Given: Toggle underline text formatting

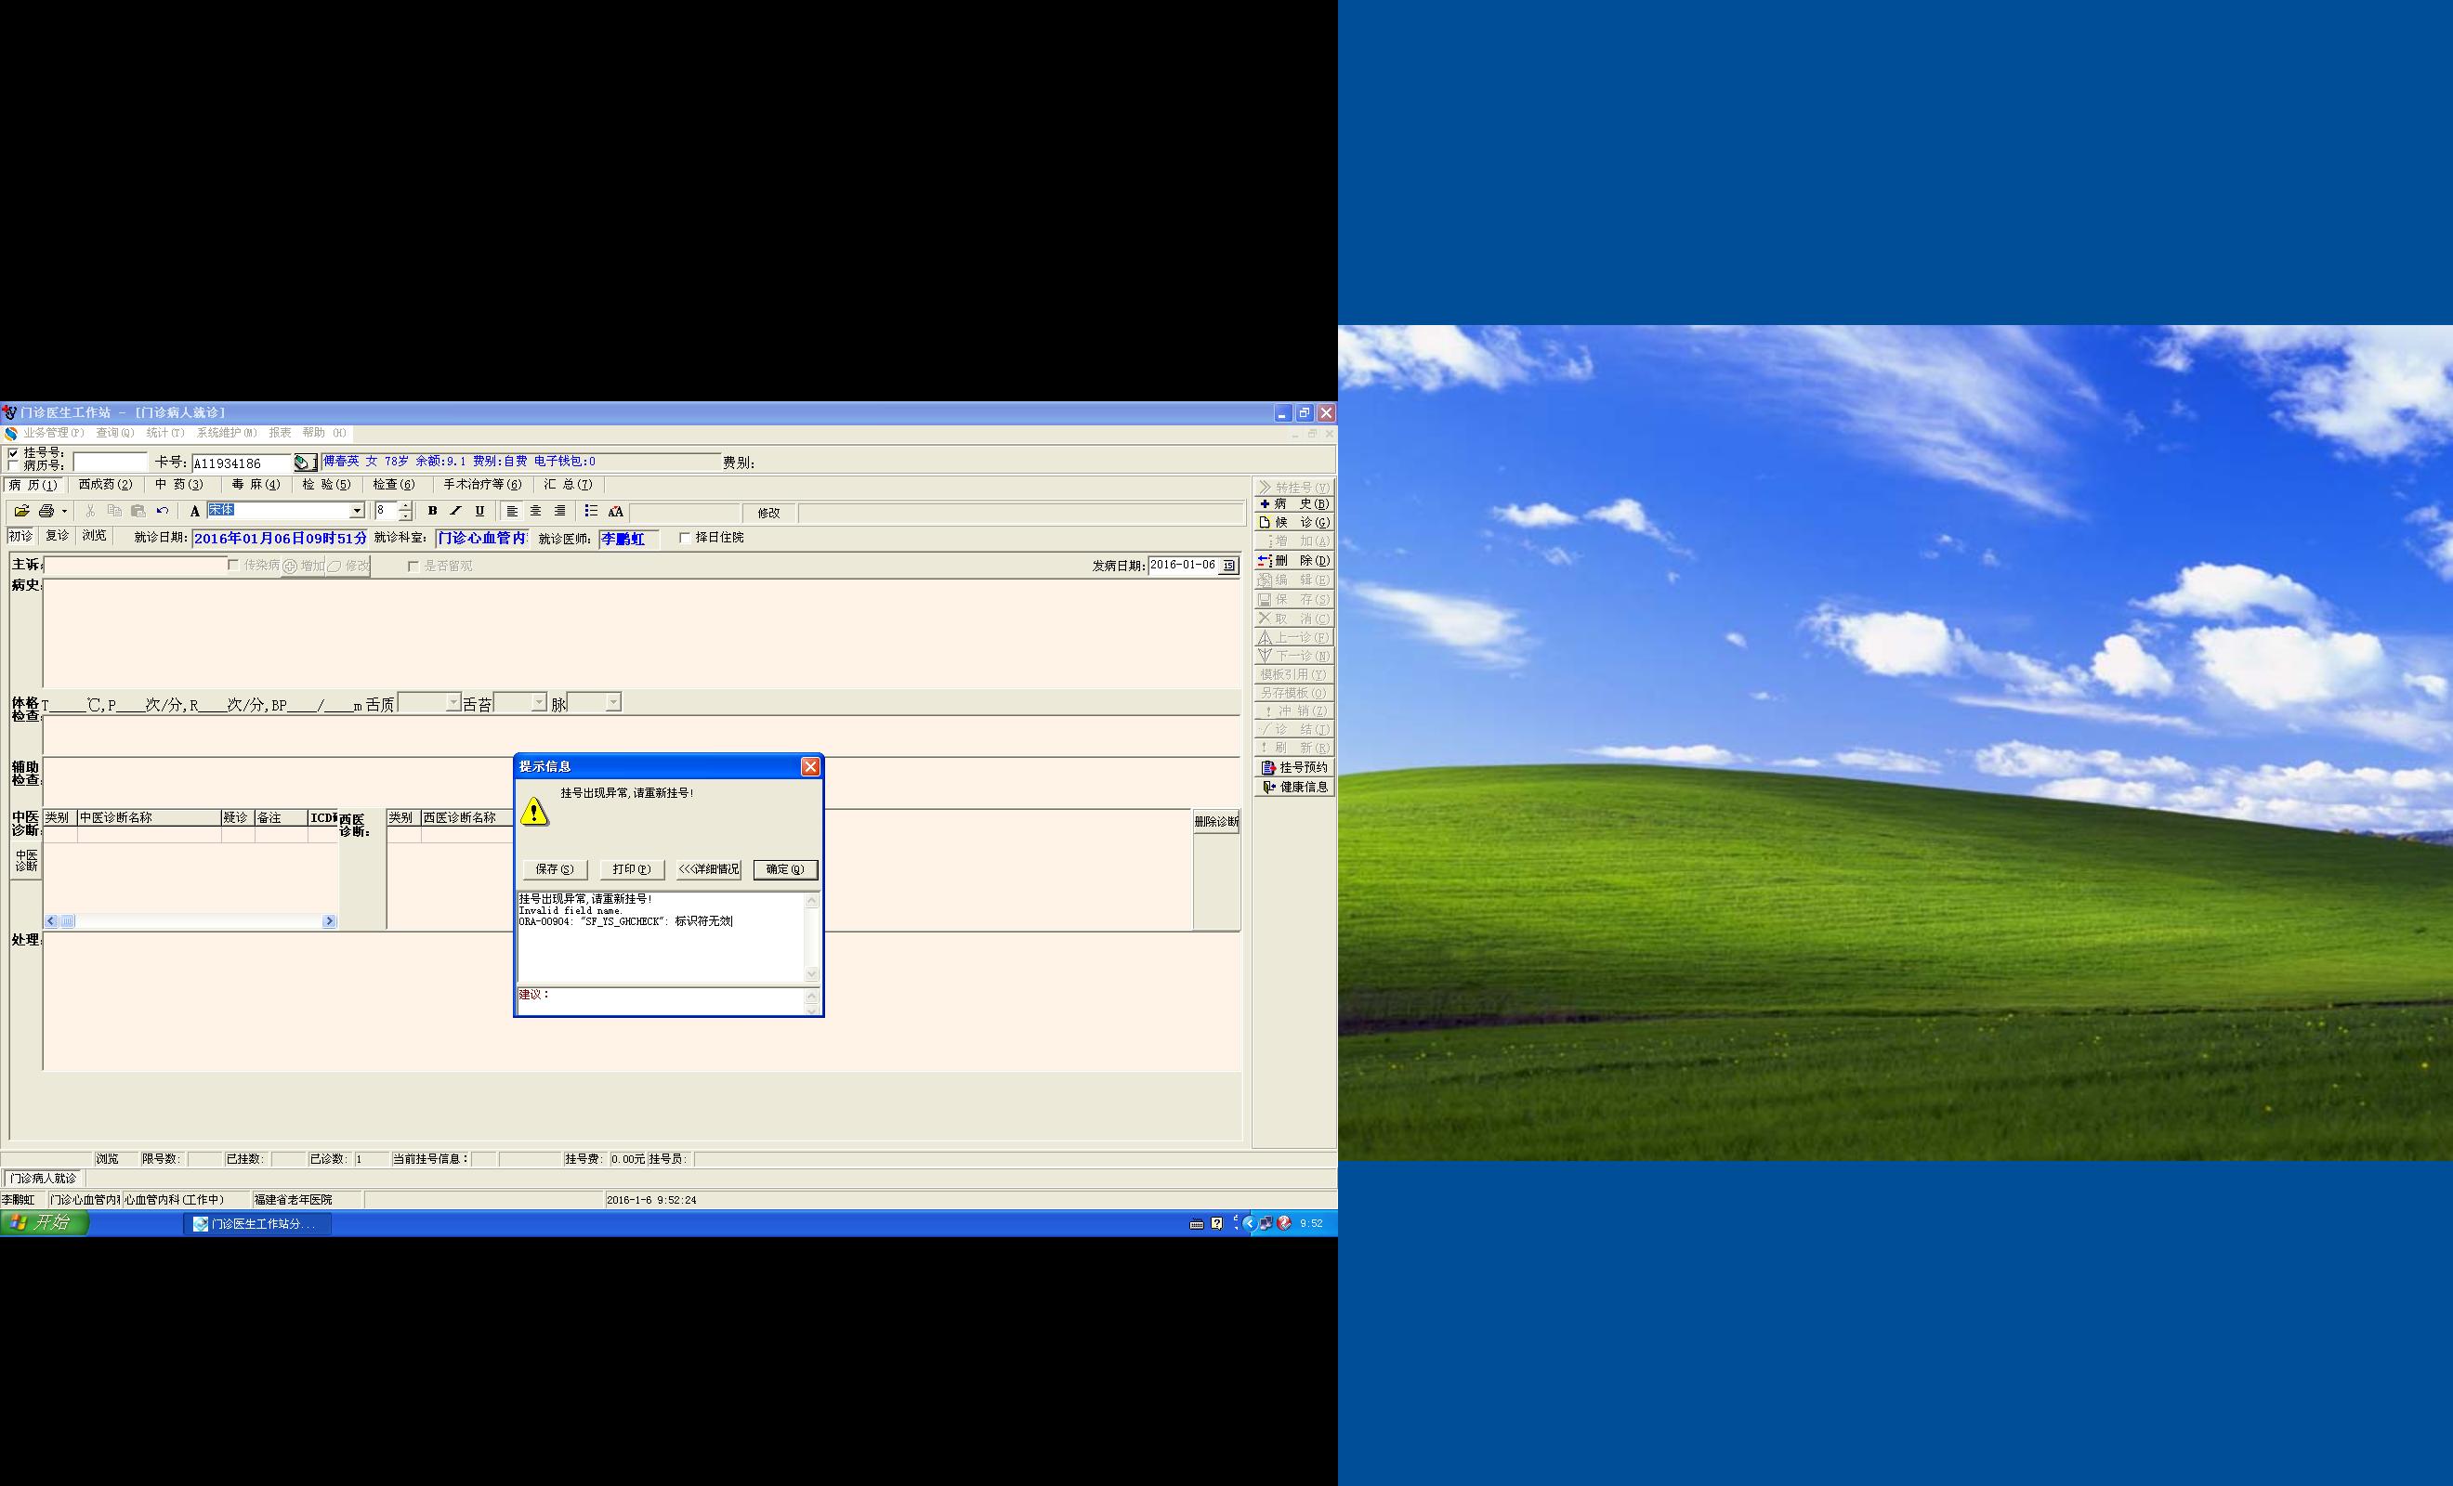Looking at the screenshot, I should pos(479,511).
